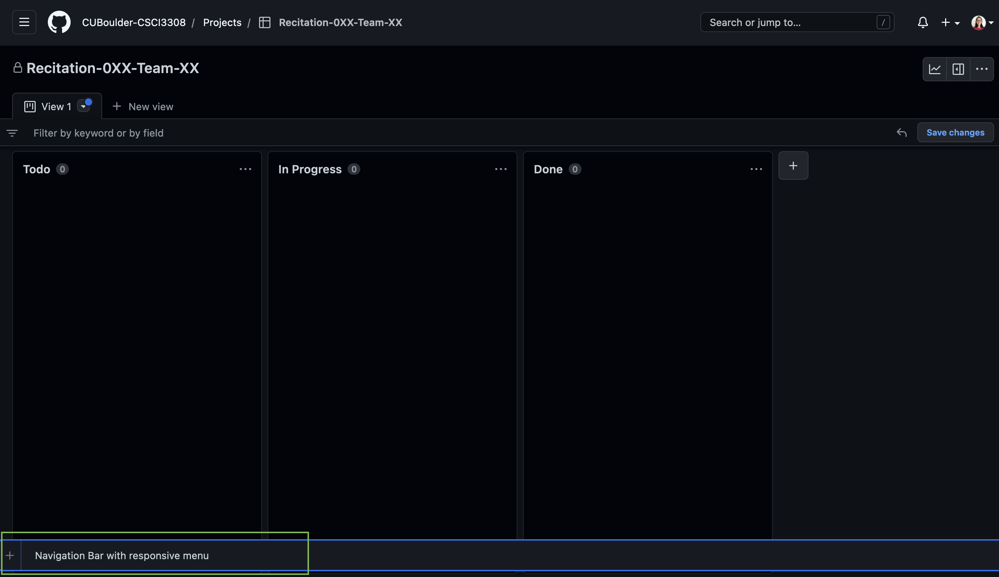Viewport: 999px width, 577px height.
Task: Click the In Progress item count badge
Action: click(x=354, y=169)
